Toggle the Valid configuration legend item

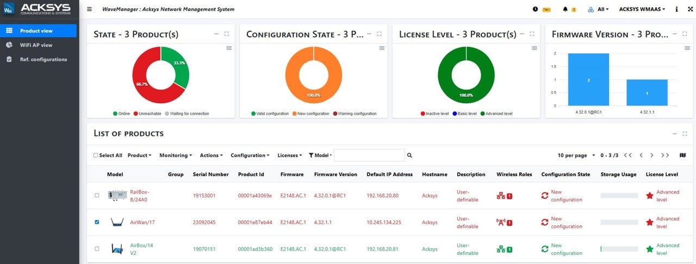270,114
